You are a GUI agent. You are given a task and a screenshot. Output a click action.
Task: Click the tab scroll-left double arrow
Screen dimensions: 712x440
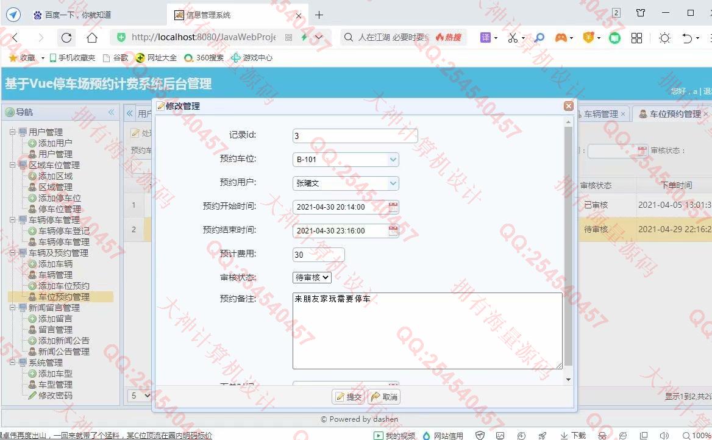tap(130, 113)
